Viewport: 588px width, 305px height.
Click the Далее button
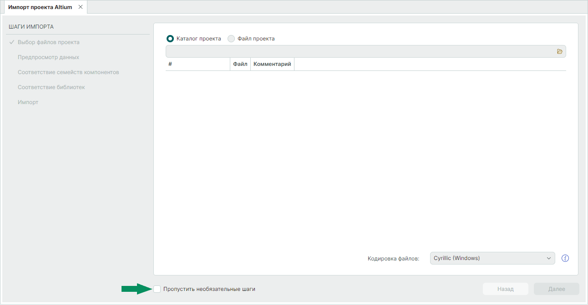(557, 289)
